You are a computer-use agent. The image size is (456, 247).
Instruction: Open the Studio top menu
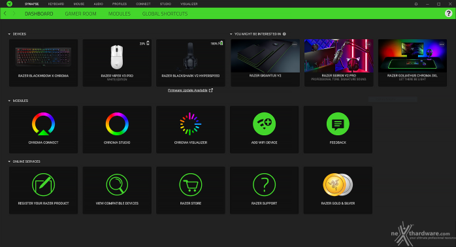[x=165, y=4]
